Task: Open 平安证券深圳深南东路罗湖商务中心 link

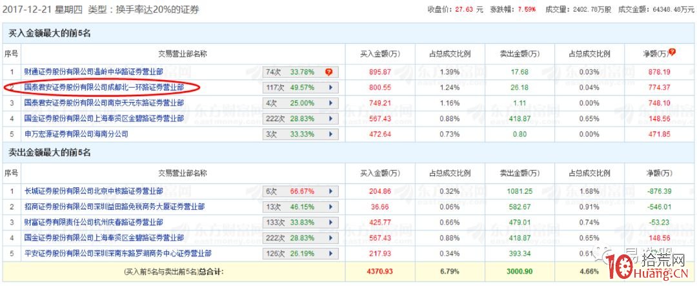Action: click(117, 253)
